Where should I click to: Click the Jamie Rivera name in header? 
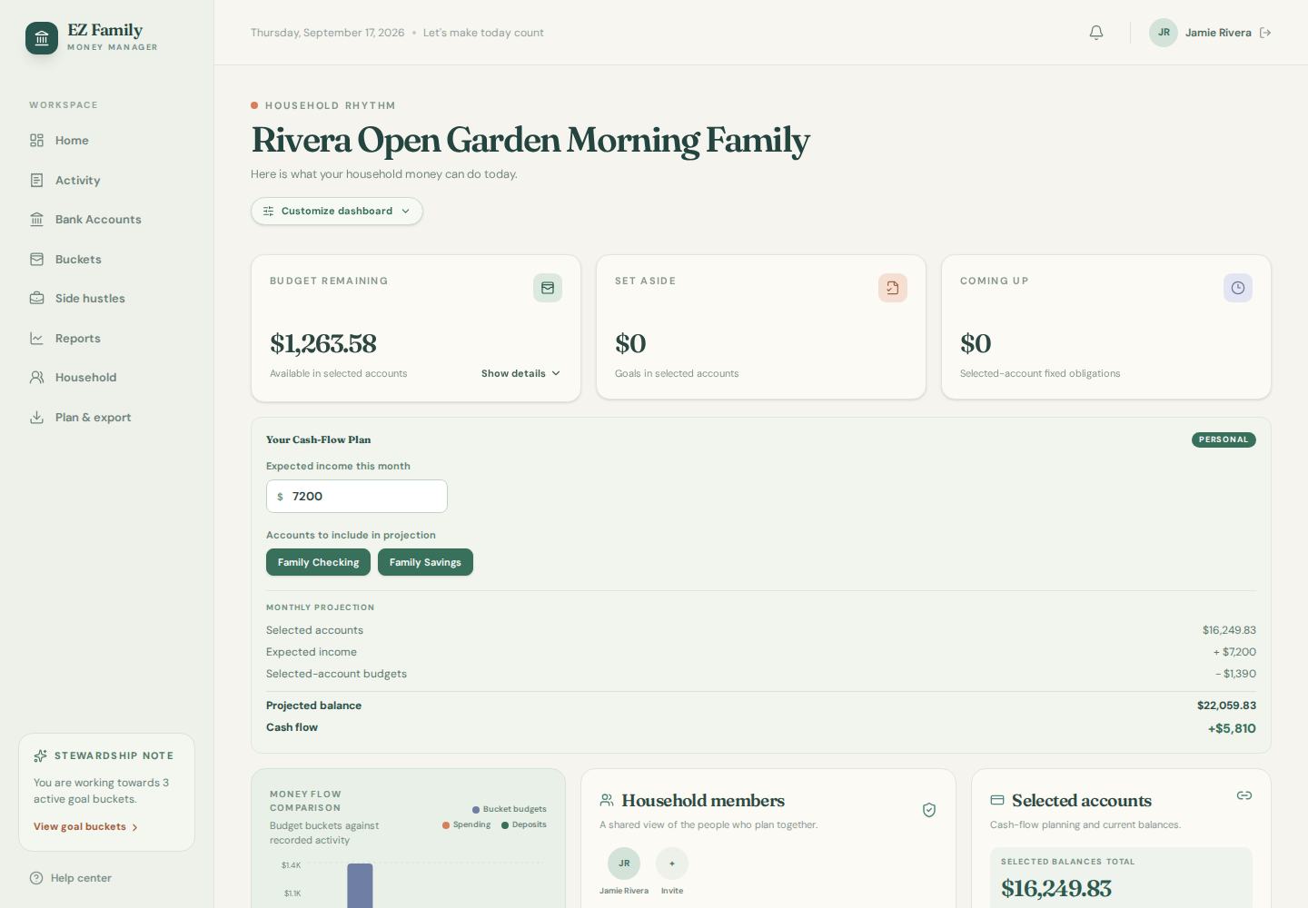click(1218, 33)
